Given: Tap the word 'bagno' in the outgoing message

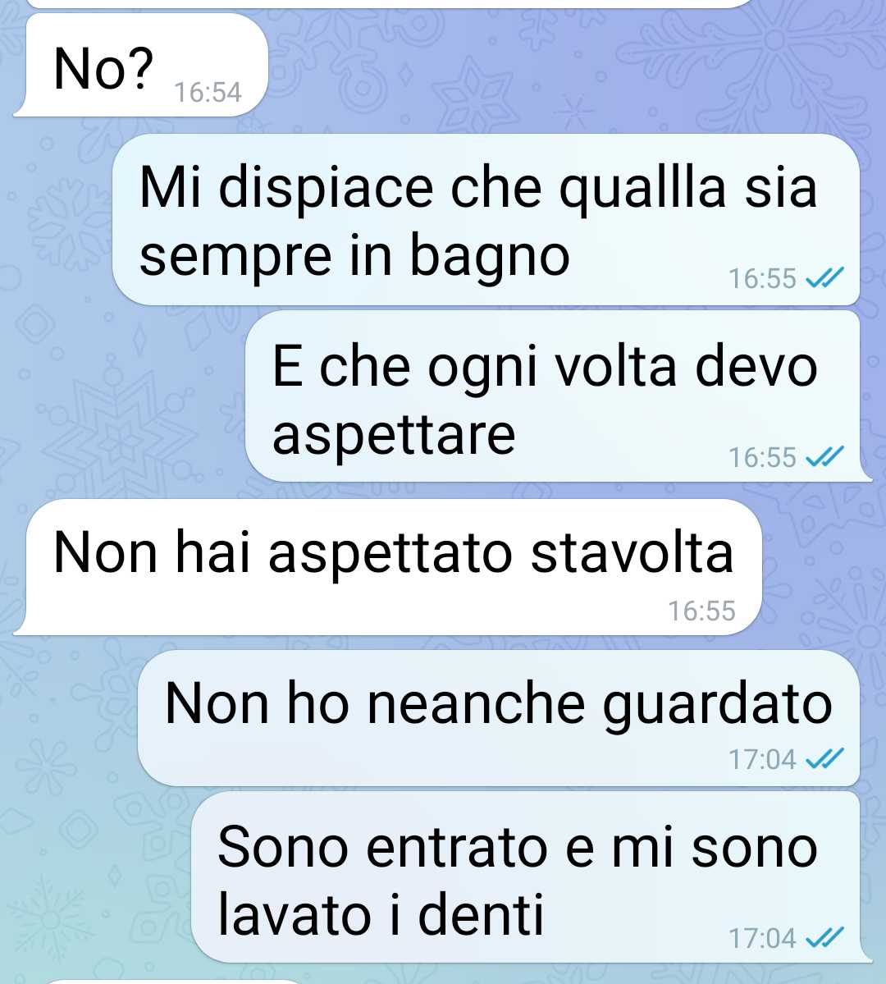Looking at the screenshot, I should (490, 258).
